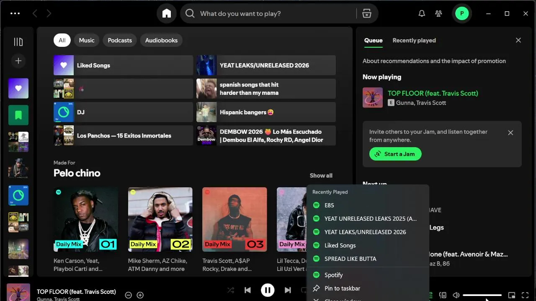Screen dimensions: 536x301
Task: Open spanish songs that hit harder tile
Action: (266, 89)
